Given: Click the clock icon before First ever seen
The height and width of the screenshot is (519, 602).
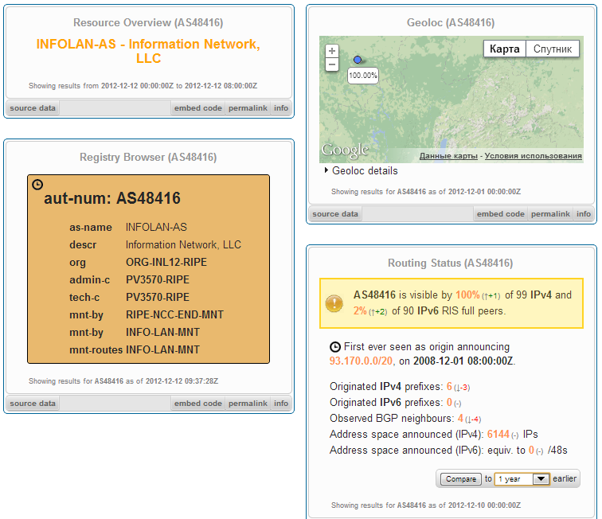Looking at the screenshot, I should point(335,347).
